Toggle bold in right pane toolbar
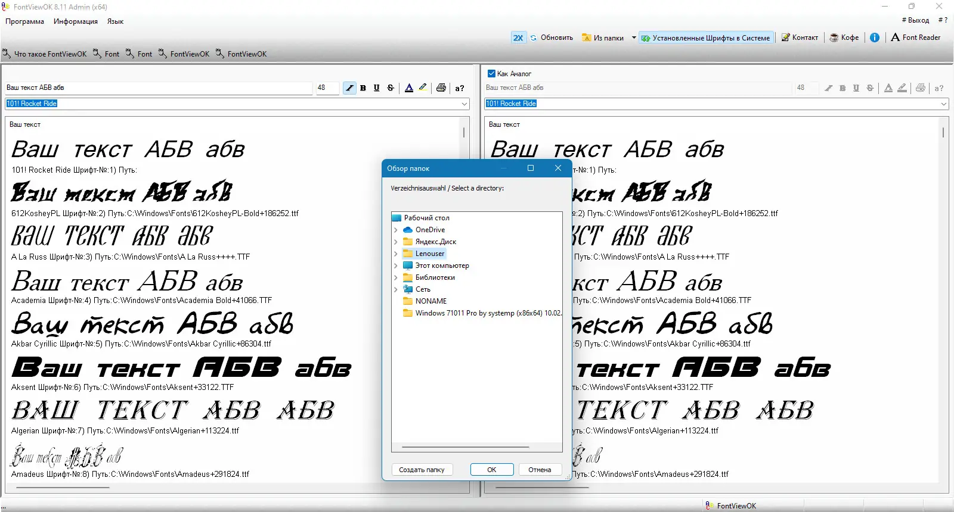The image size is (954, 512). coord(843,88)
